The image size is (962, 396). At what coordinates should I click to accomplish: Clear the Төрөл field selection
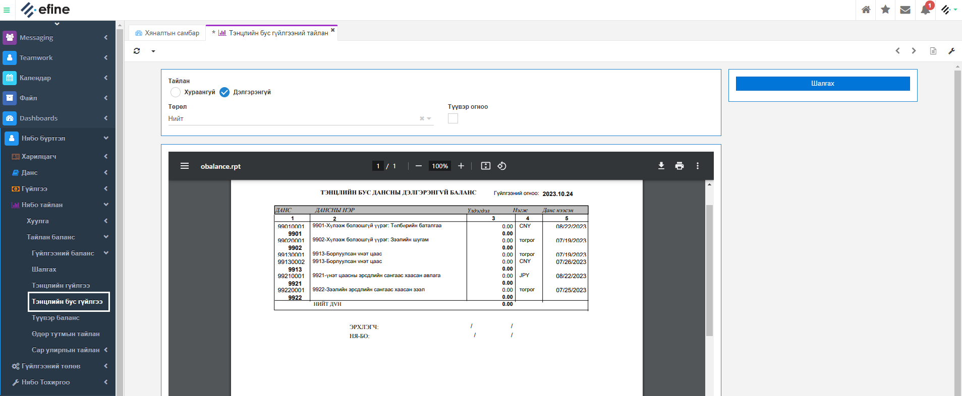pyautogui.click(x=422, y=119)
